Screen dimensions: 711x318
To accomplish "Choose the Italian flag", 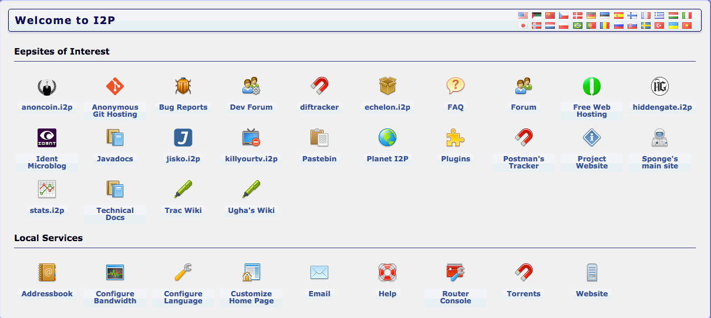I will point(687,15).
